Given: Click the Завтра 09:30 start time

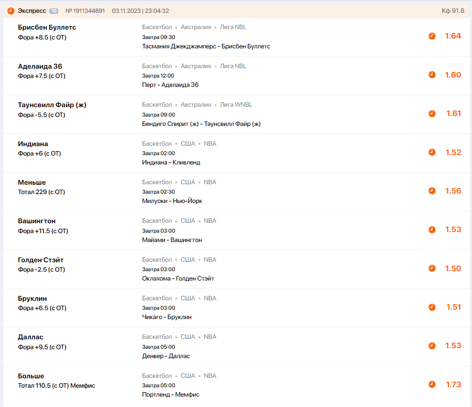Looking at the screenshot, I should pos(158,37).
